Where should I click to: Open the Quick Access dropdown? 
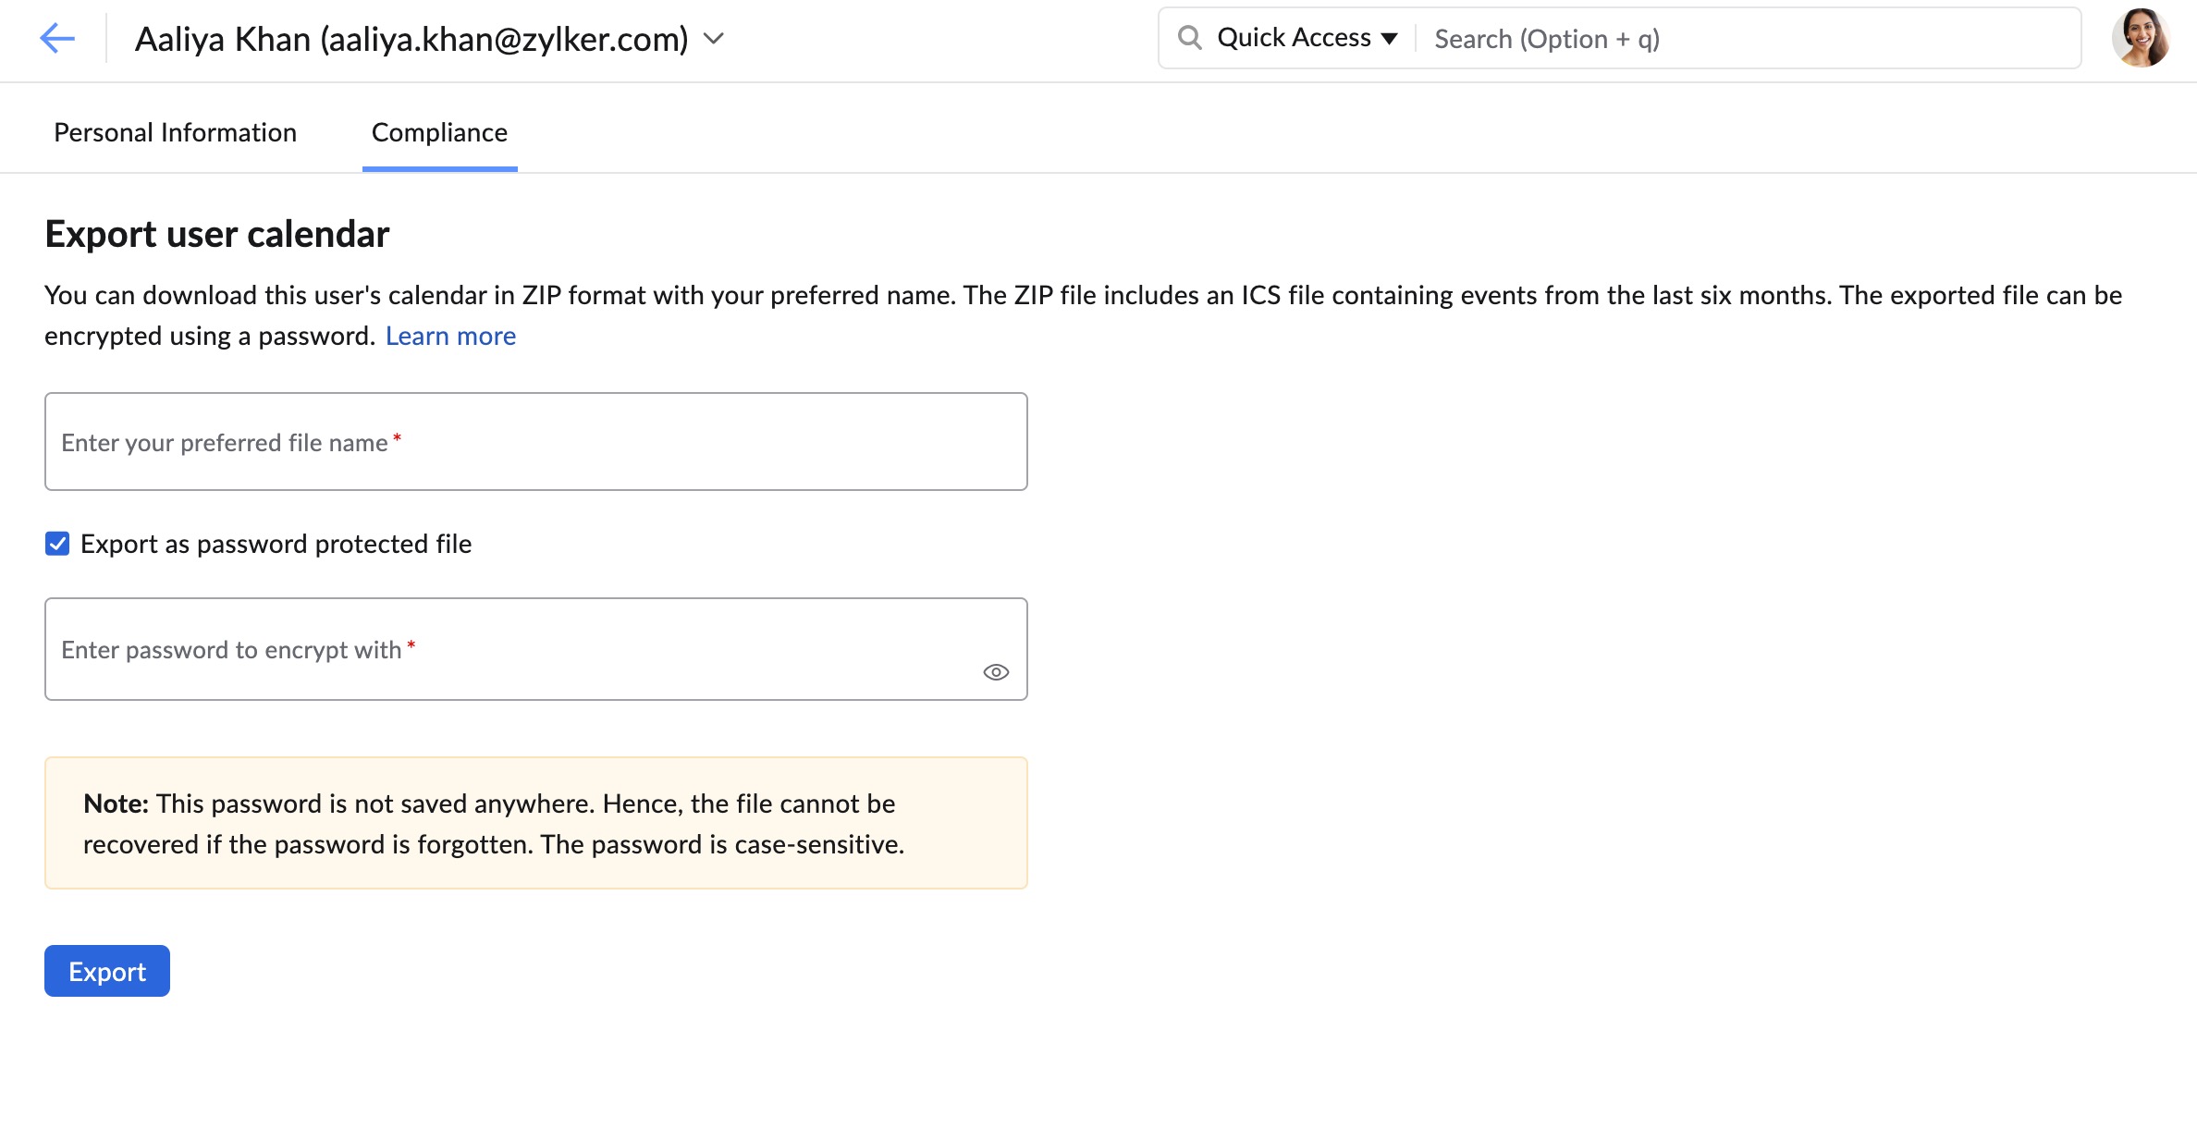(1295, 38)
